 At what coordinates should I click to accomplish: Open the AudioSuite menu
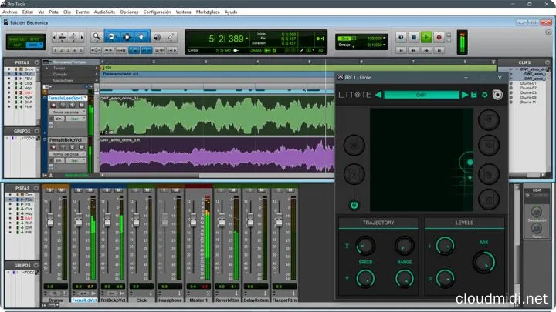[x=105, y=12]
